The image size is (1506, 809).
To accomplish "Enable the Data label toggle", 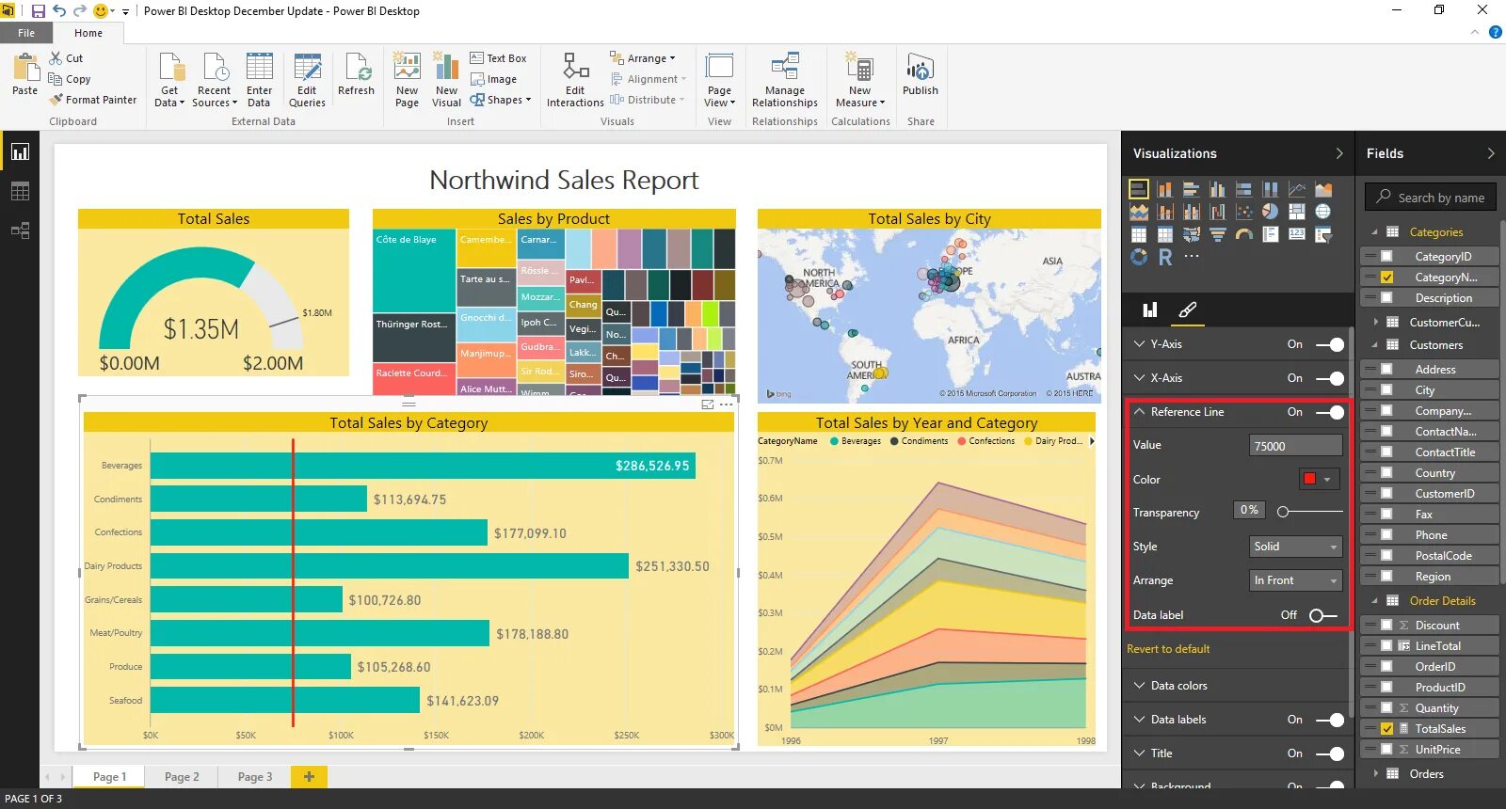I will click(x=1322, y=615).
